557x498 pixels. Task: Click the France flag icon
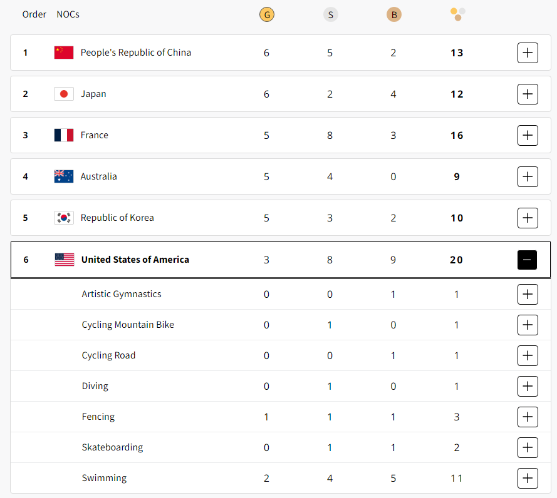[x=64, y=135]
